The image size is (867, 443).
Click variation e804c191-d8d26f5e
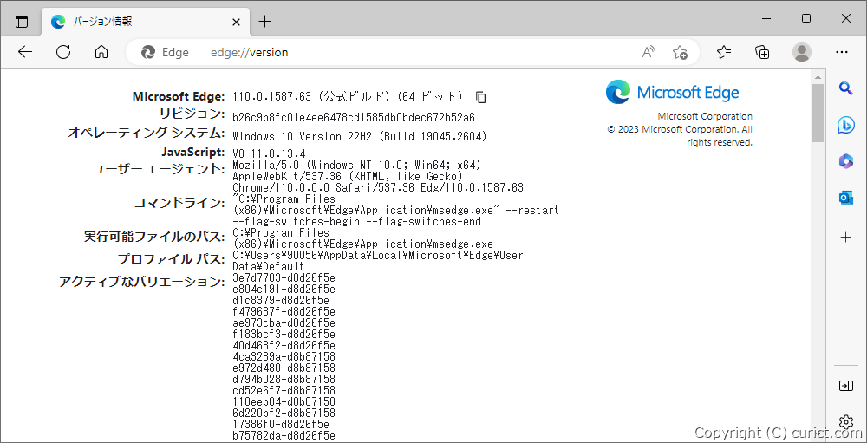point(284,290)
